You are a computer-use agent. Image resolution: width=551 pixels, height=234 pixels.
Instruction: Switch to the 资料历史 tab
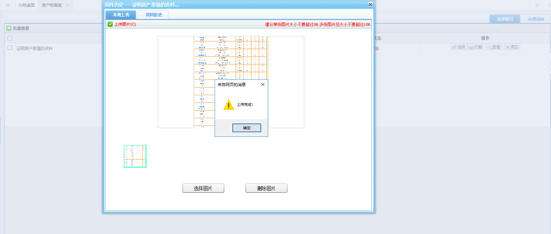click(x=153, y=15)
